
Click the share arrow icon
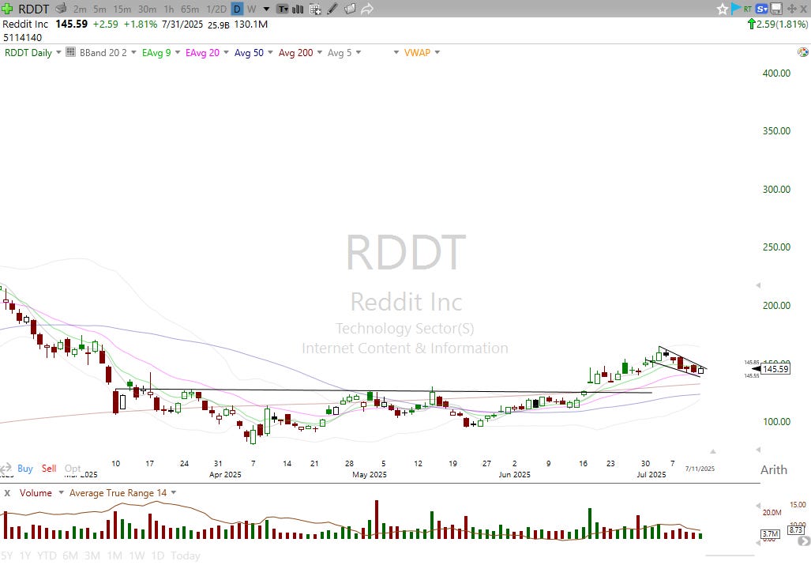pyautogui.click(x=366, y=9)
